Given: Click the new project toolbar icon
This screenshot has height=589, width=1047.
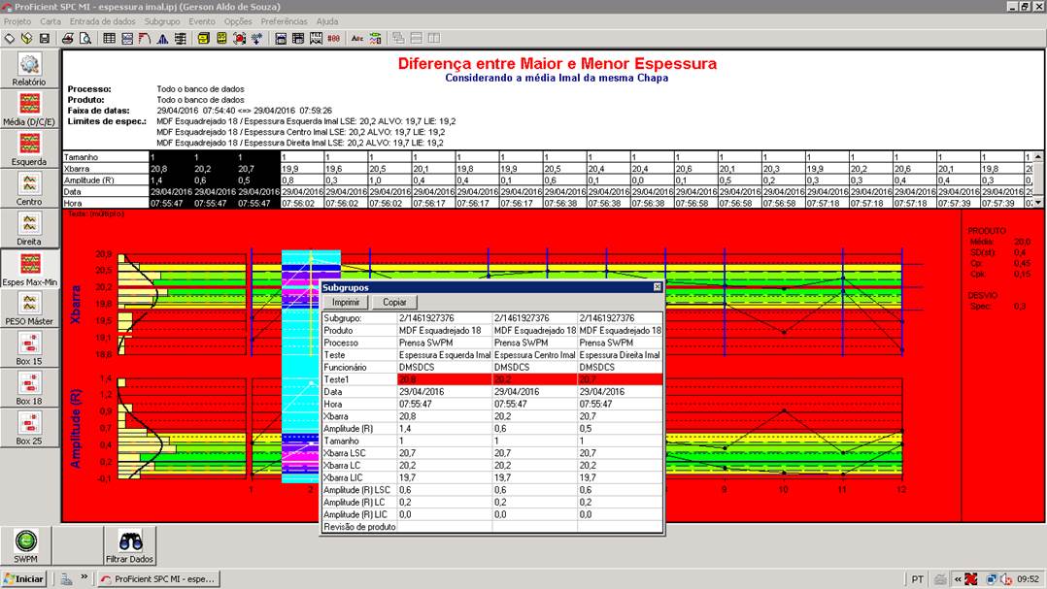Looking at the screenshot, I should [x=10, y=39].
